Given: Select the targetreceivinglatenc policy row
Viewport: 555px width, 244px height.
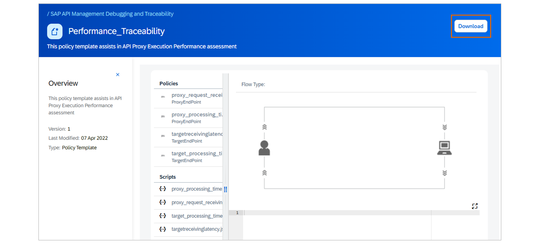Looking at the screenshot, I should [x=188, y=137].
